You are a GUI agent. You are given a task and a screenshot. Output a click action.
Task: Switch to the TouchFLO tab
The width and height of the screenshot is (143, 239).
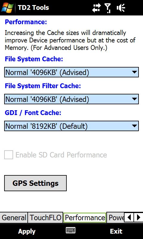tap(45, 217)
